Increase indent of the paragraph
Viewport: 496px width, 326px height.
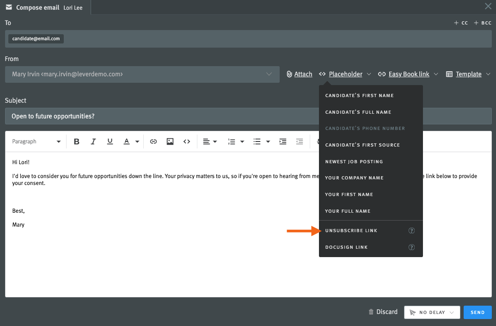(x=282, y=141)
